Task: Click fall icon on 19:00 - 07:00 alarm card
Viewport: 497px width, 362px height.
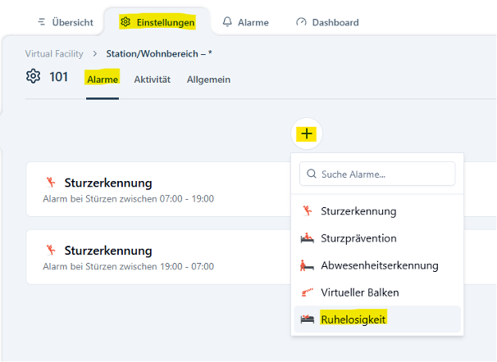Action: [x=51, y=250]
